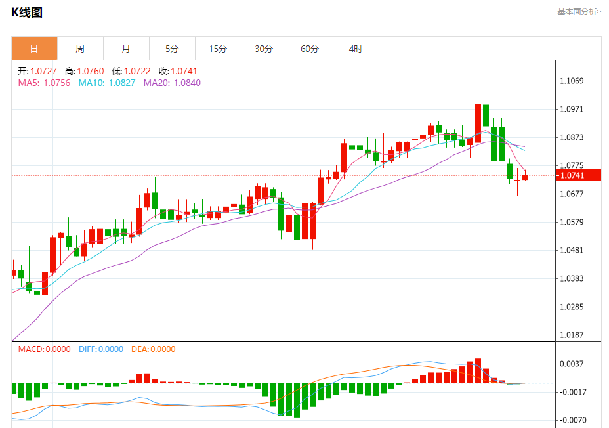
Task: Click the MA5: 1.0756 legend
Action: tap(44, 83)
